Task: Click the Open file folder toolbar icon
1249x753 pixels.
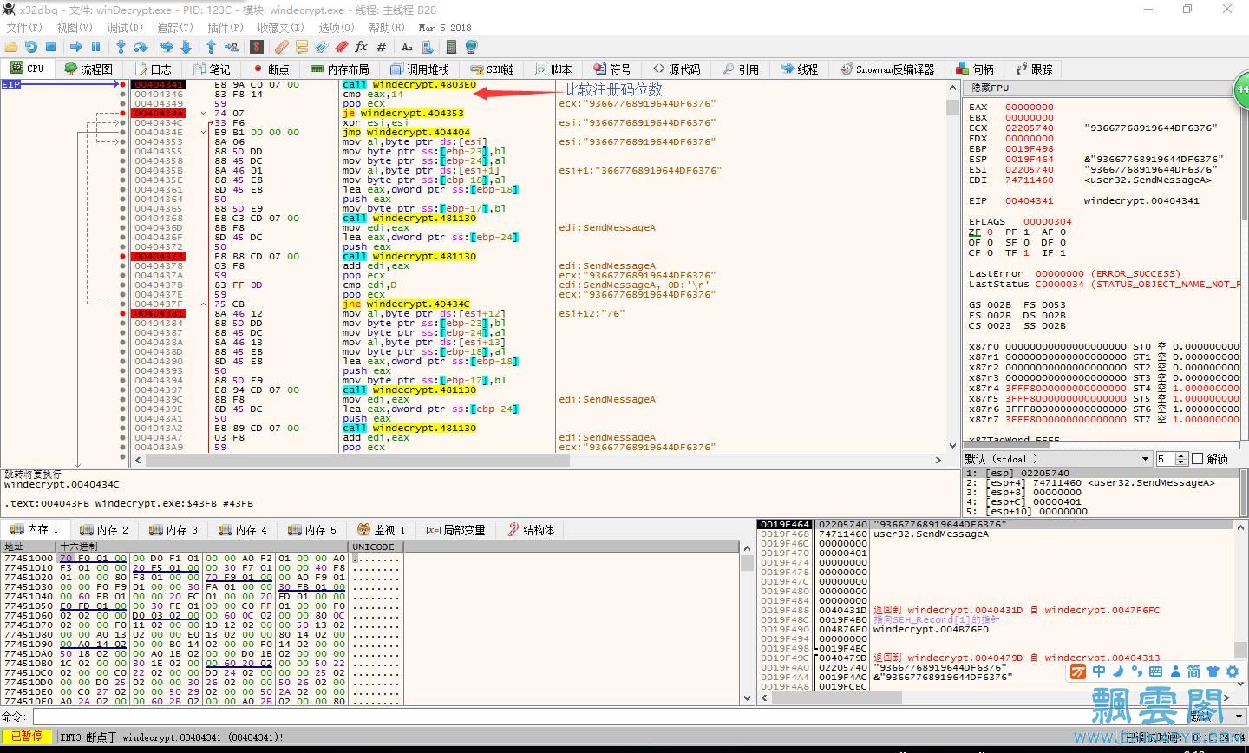Action: pyautogui.click(x=11, y=47)
